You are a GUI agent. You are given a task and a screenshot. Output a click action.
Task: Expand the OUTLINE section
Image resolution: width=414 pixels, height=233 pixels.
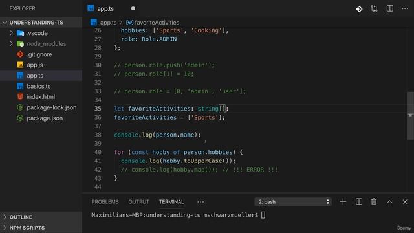[x=41, y=217]
